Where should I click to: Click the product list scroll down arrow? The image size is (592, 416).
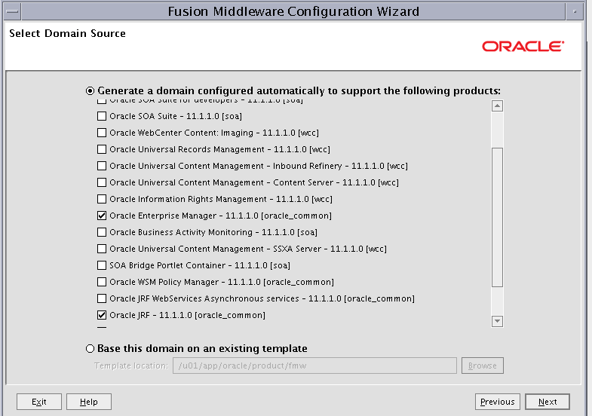click(x=497, y=321)
